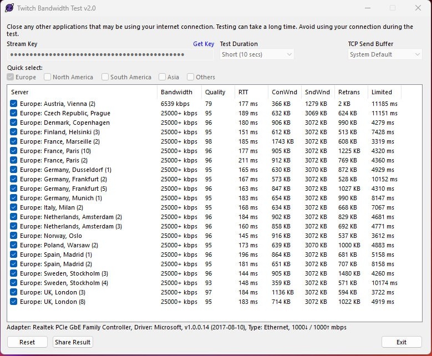Toggle the Europe quick select checkbox
This screenshot has height=356, width=432.
click(x=11, y=77)
